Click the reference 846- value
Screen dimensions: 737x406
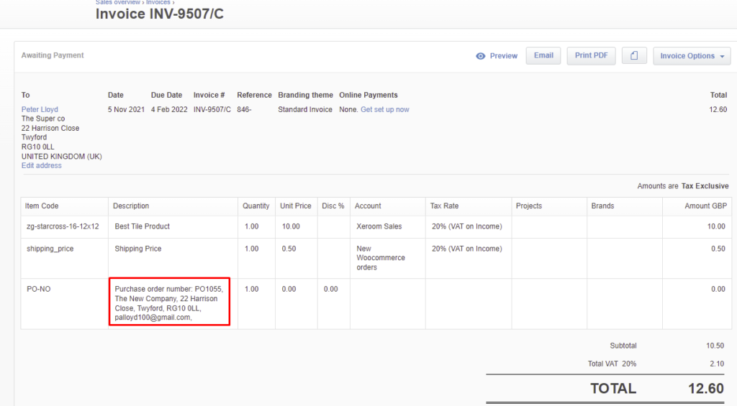coord(244,109)
